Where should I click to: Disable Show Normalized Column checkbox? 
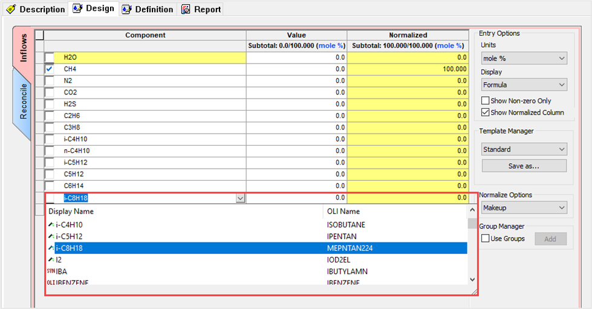tap(485, 112)
